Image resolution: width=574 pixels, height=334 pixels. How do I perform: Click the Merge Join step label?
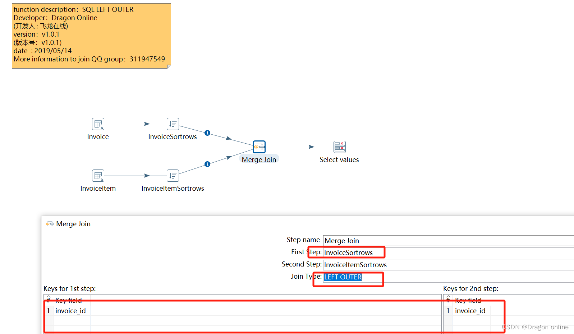(259, 159)
